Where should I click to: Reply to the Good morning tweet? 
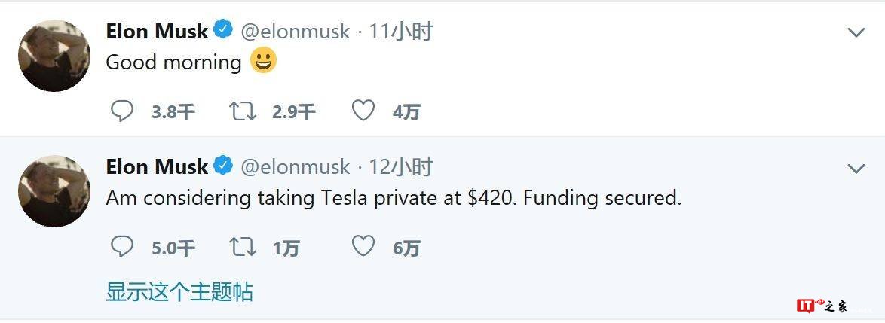(122, 111)
